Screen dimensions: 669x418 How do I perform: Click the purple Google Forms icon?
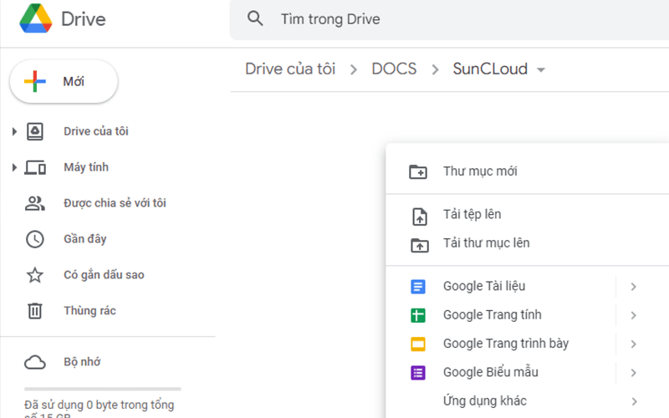click(418, 373)
